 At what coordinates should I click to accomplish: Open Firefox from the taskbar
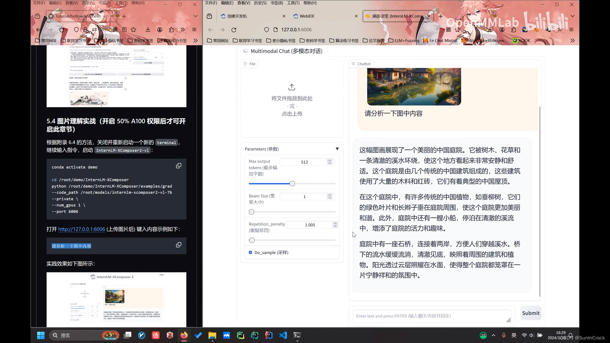coord(184,335)
